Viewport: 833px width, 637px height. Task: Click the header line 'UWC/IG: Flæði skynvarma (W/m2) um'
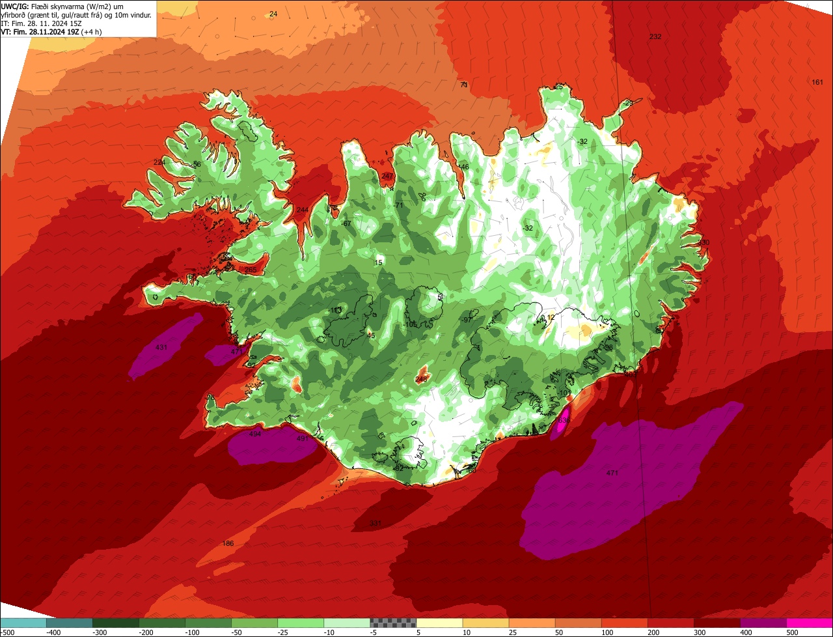pos(62,6)
